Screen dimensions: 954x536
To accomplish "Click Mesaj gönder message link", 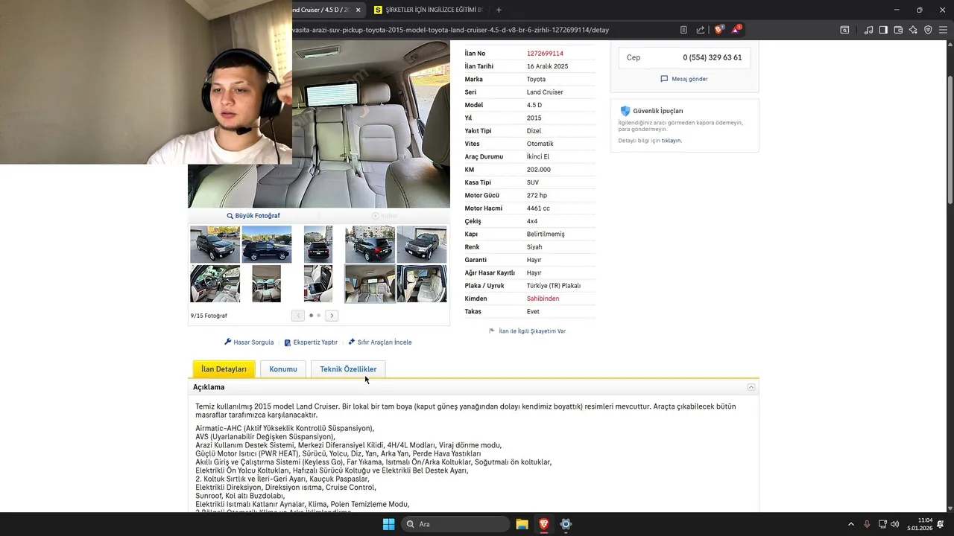I will click(x=684, y=79).
